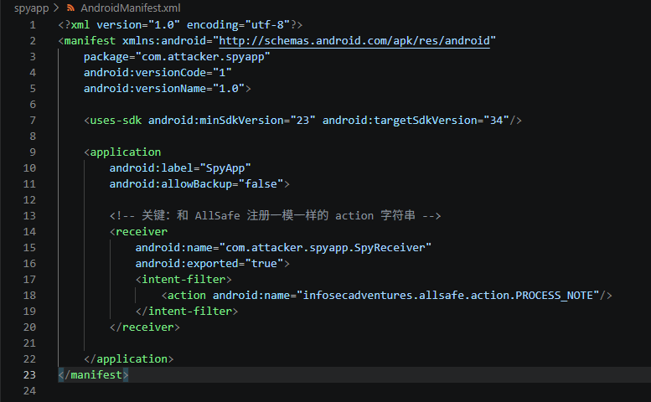Click line number 14 in gutter

click(29, 232)
